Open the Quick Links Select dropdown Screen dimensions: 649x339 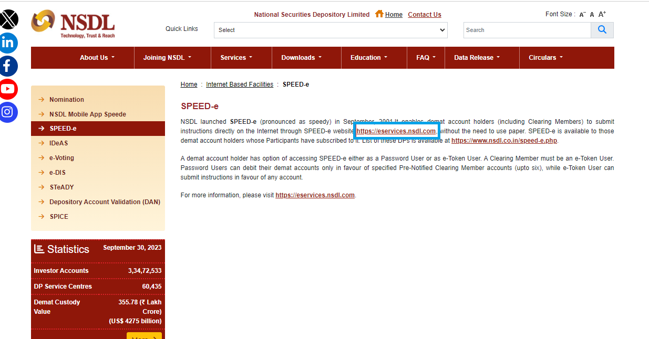[x=331, y=30]
